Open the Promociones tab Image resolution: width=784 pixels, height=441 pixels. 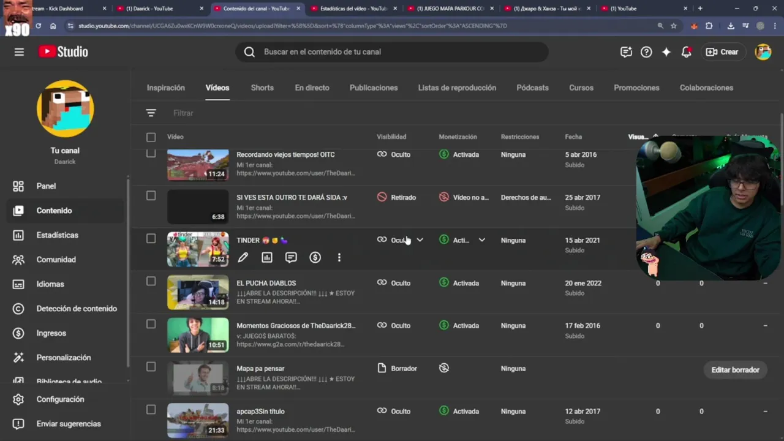636,88
